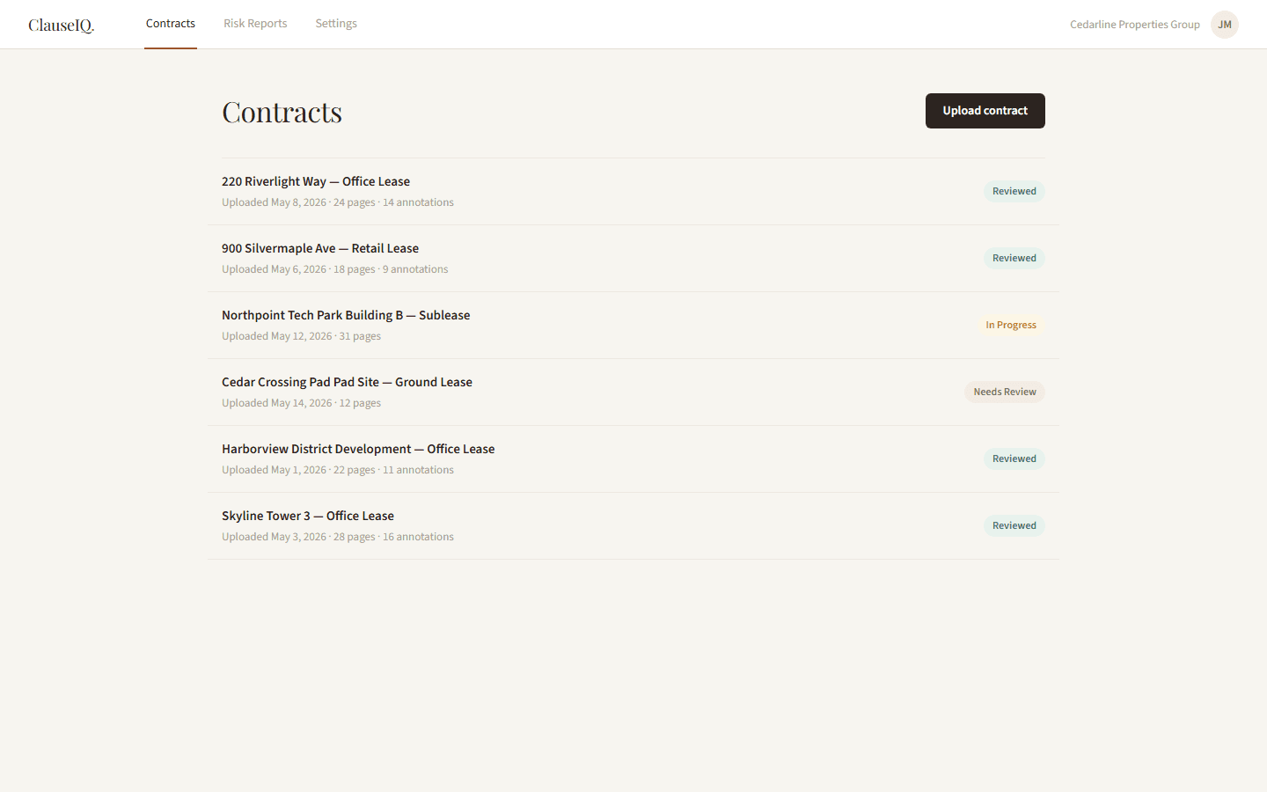Click the Upload contract button

point(985,111)
